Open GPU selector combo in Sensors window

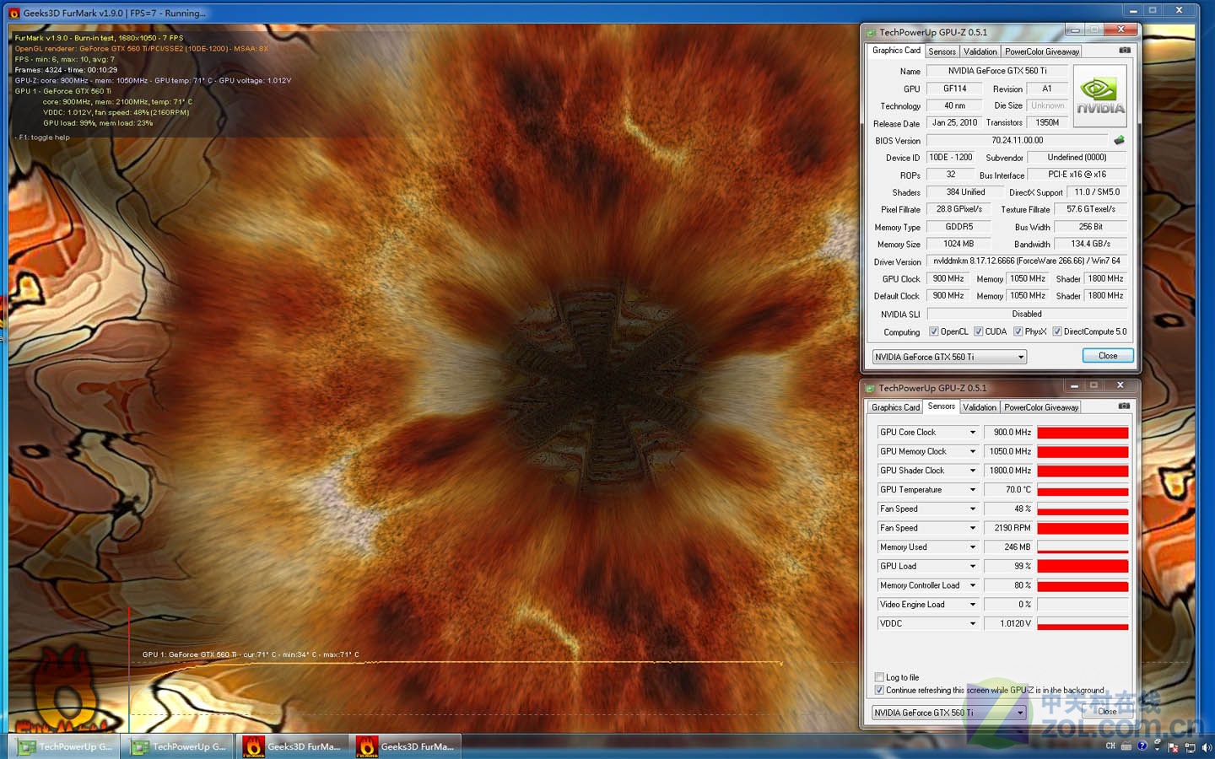[x=948, y=713]
